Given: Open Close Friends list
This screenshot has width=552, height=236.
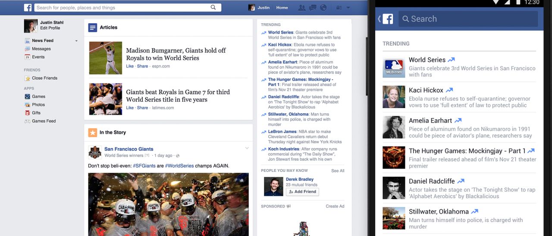Looking at the screenshot, I should point(44,78).
